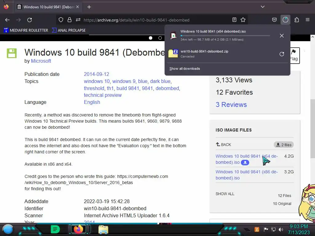315x236 pixels.
Task: Open the Start orb on taskbar
Action: [x=8, y=229]
